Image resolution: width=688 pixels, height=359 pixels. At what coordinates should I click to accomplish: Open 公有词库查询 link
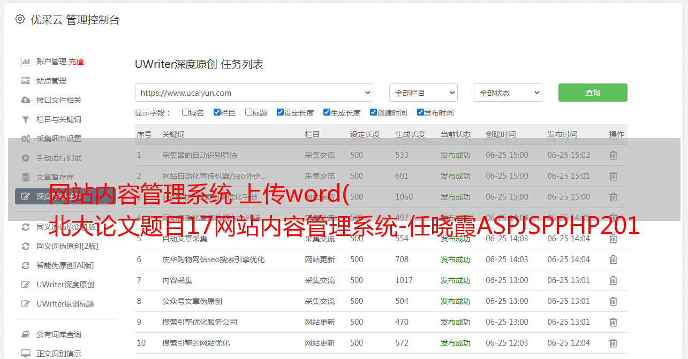[59, 334]
